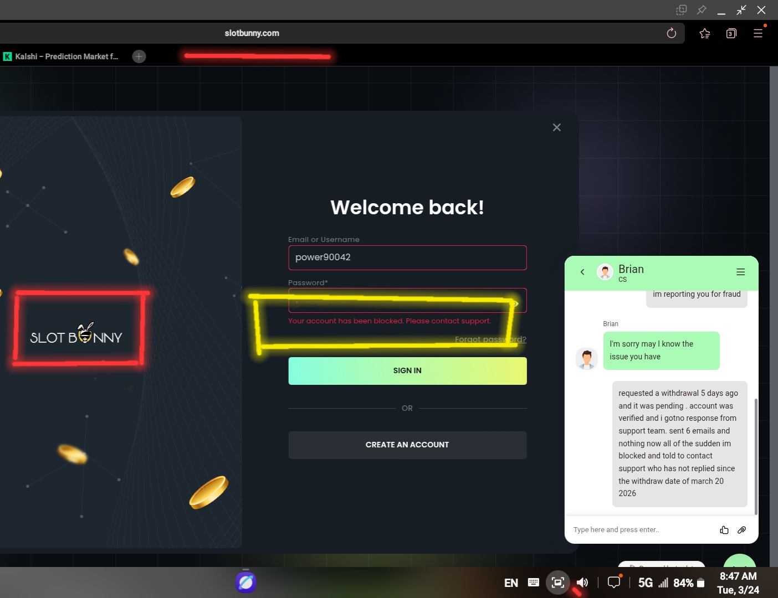Viewport: 778px width, 598px height.
Task: Close the Welcome back login dialog
Action: pos(556,127)
